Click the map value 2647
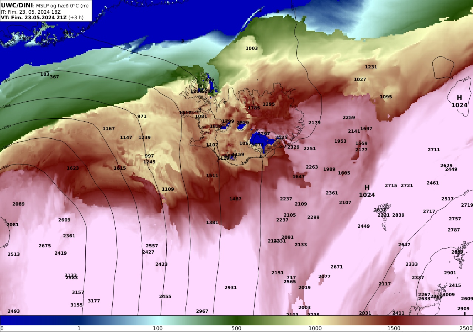Screen dimensions: 473x332 tap(404, 245)
